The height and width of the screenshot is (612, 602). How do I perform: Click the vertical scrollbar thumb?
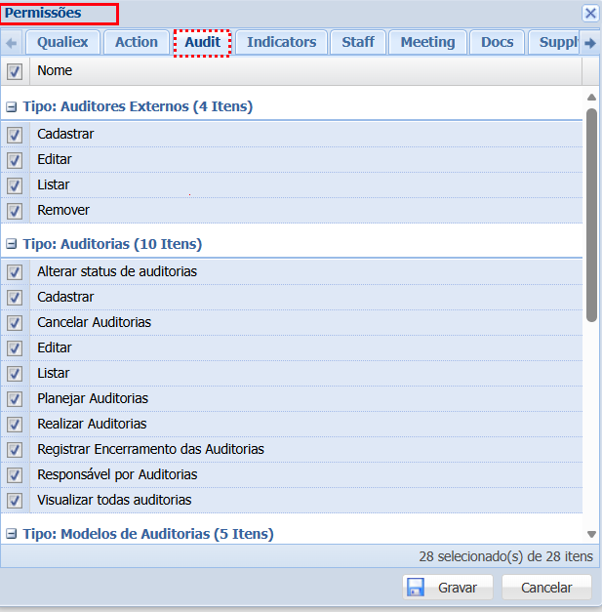pos(591,215)
